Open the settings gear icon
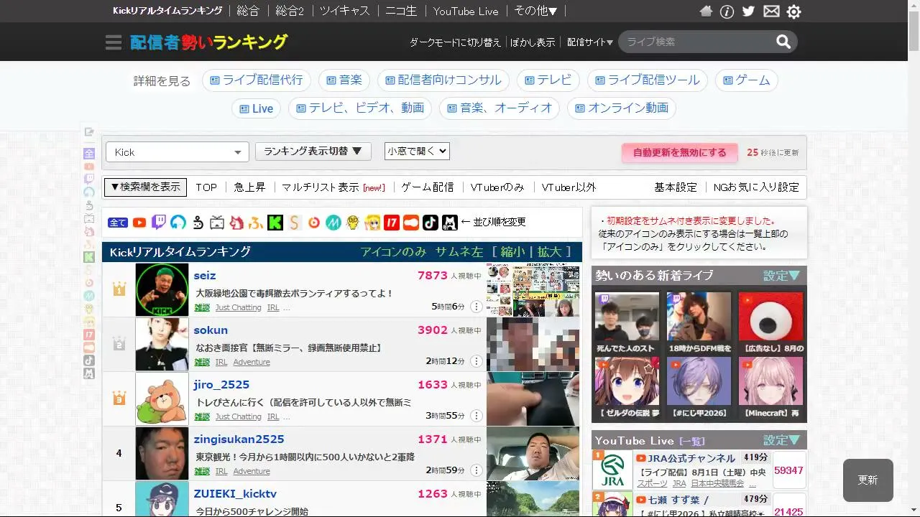 pos(793,11)
